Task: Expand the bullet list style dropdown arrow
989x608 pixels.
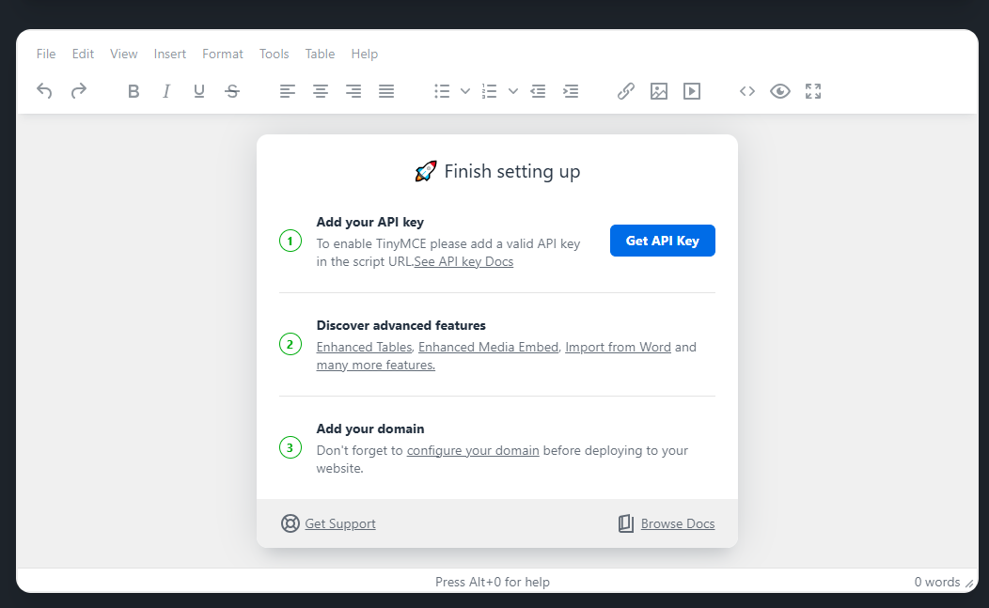Action: 465,91
